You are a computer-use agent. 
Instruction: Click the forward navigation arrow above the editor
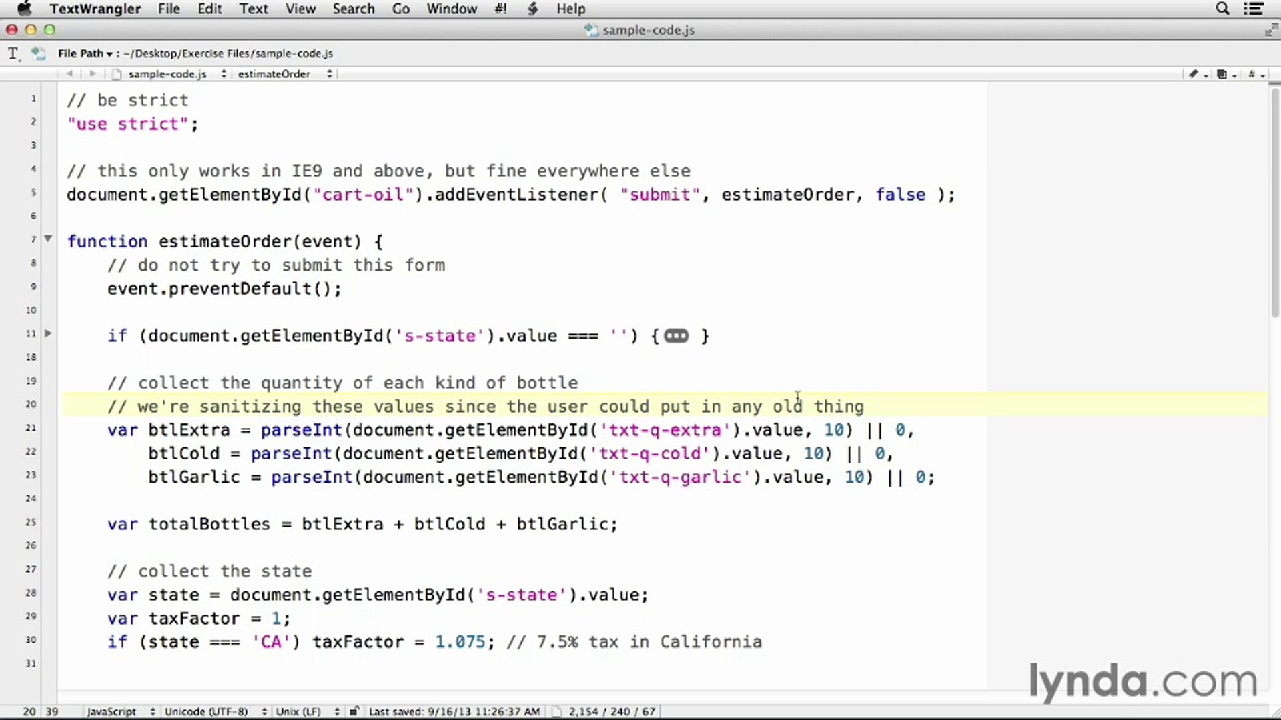pyautogui.click(x=92, y=73)
